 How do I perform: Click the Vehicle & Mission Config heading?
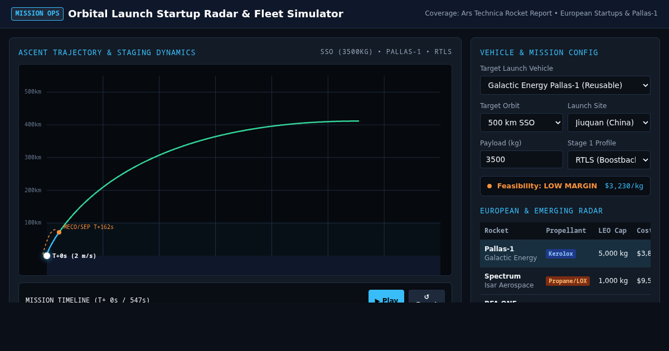(x=539, y=52)
